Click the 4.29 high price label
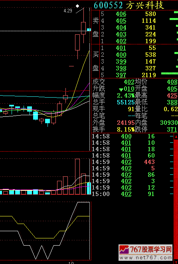This screenshot has height=264, width=178. 68,11
